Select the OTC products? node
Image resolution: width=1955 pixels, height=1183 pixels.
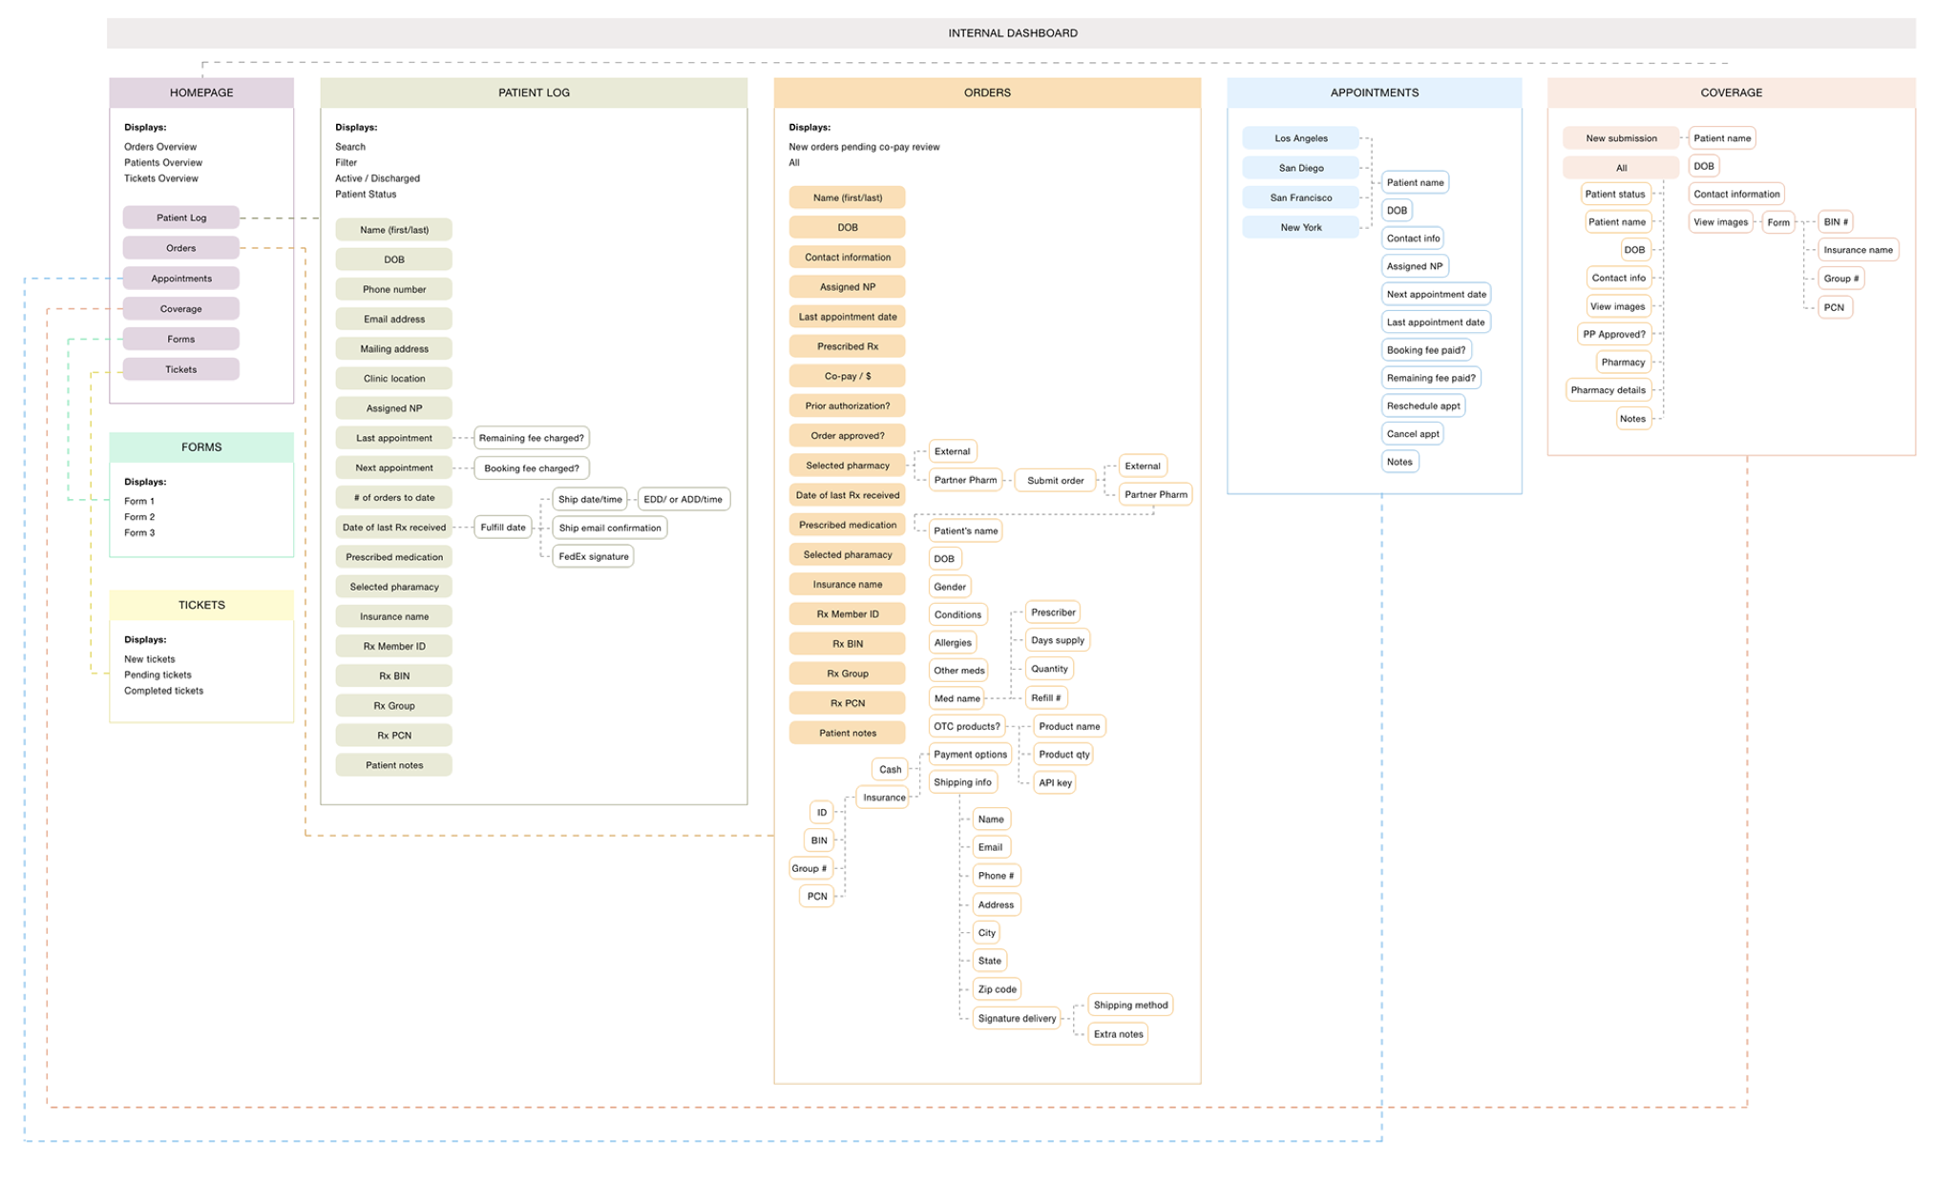pos(966,726)
